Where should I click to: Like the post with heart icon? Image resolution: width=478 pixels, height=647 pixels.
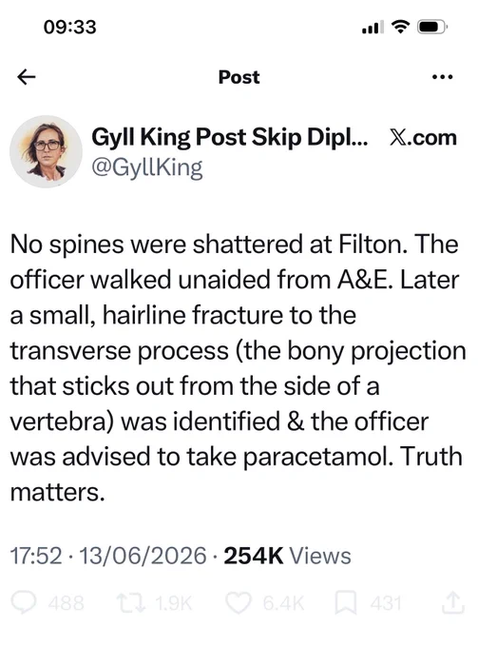click(239, 603)
